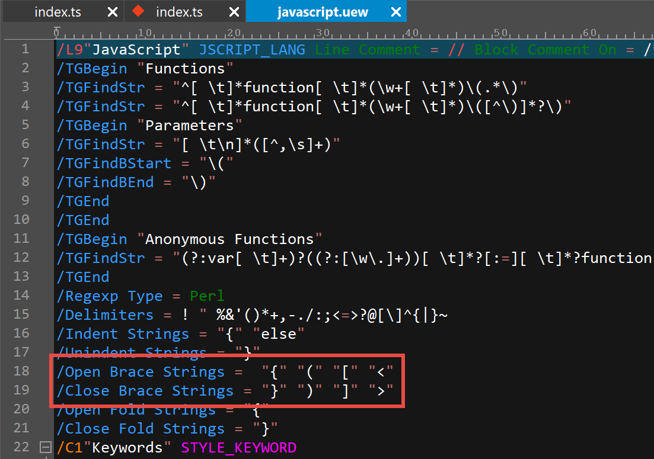Click "/TGFindStr" on line 3
This screenshot has width=654, height=459.
101,88
